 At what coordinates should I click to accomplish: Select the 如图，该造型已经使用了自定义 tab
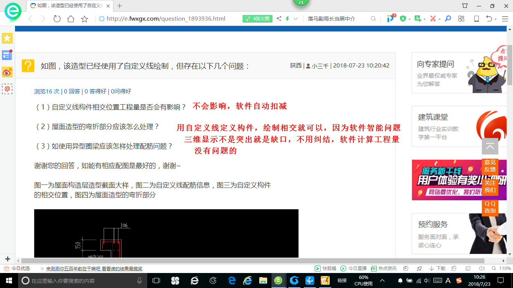(70, 6)
